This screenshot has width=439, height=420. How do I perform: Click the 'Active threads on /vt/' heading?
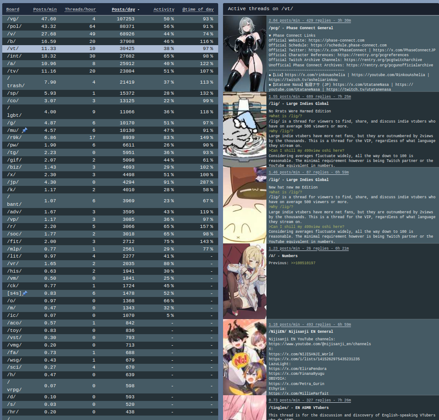tap(260, 9)
